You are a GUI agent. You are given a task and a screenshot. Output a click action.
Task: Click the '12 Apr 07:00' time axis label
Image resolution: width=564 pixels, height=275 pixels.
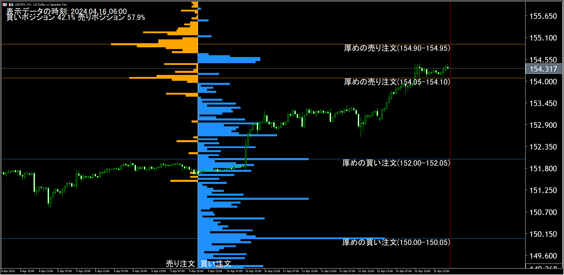(x=347, y=271)
